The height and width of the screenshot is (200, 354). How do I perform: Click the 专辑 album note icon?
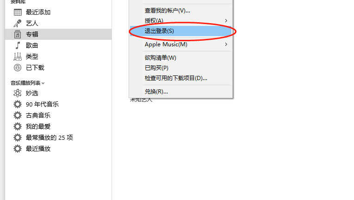tap(18, 34)
